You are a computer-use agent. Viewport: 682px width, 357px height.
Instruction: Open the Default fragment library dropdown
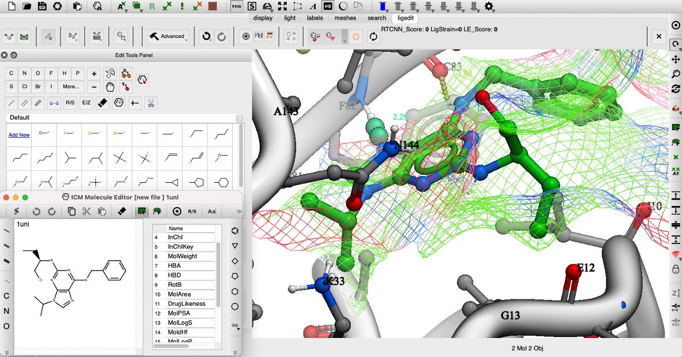pyautogui.click(x=125, y=118)
